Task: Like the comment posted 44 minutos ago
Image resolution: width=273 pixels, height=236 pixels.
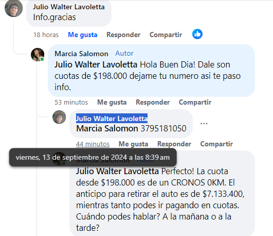Action: tap(133, 144)
